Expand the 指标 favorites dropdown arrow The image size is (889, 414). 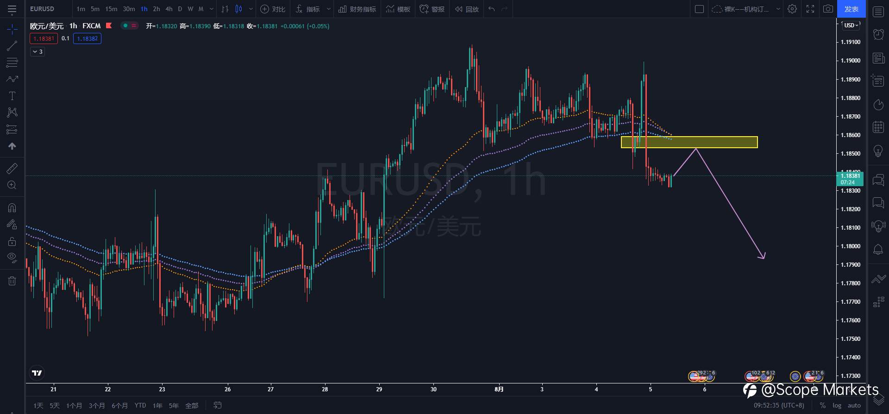328,9
